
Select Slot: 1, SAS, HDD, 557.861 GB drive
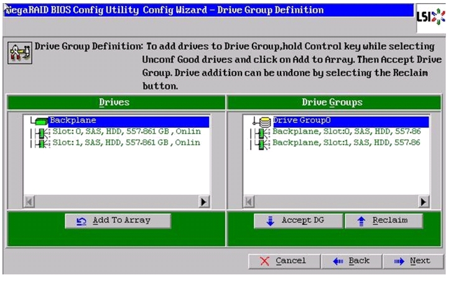tap(126, 143)
